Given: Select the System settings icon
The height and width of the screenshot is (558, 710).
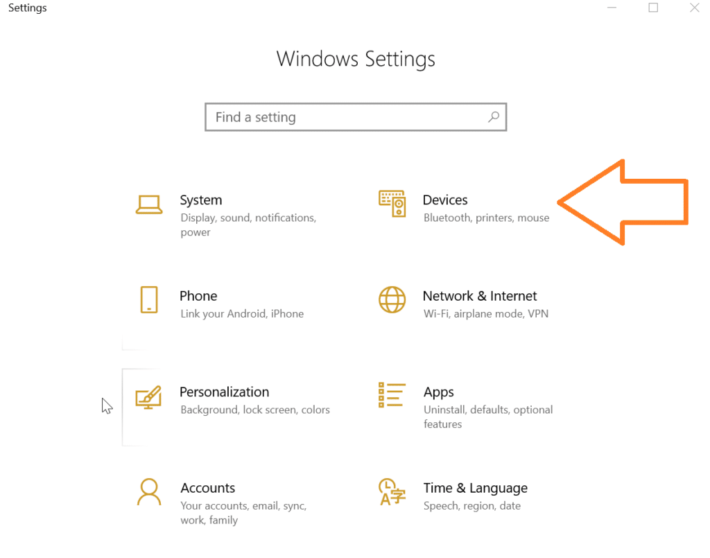Looking at the screenshot, I should pos(149,204).
